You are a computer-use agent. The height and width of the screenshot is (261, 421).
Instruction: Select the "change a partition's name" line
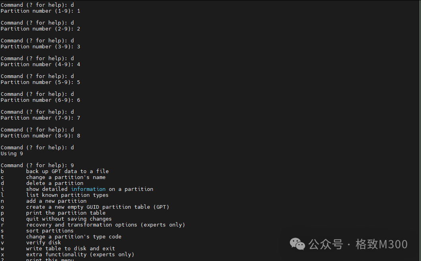(66, 177)
